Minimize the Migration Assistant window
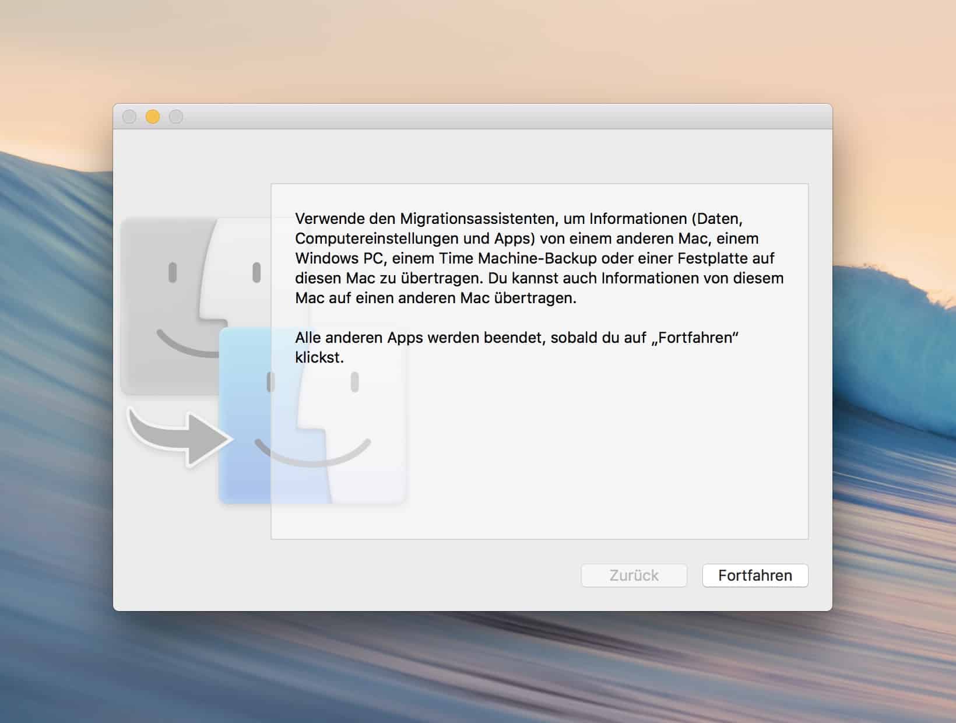 pyautogui.click(x=153, y=117)
